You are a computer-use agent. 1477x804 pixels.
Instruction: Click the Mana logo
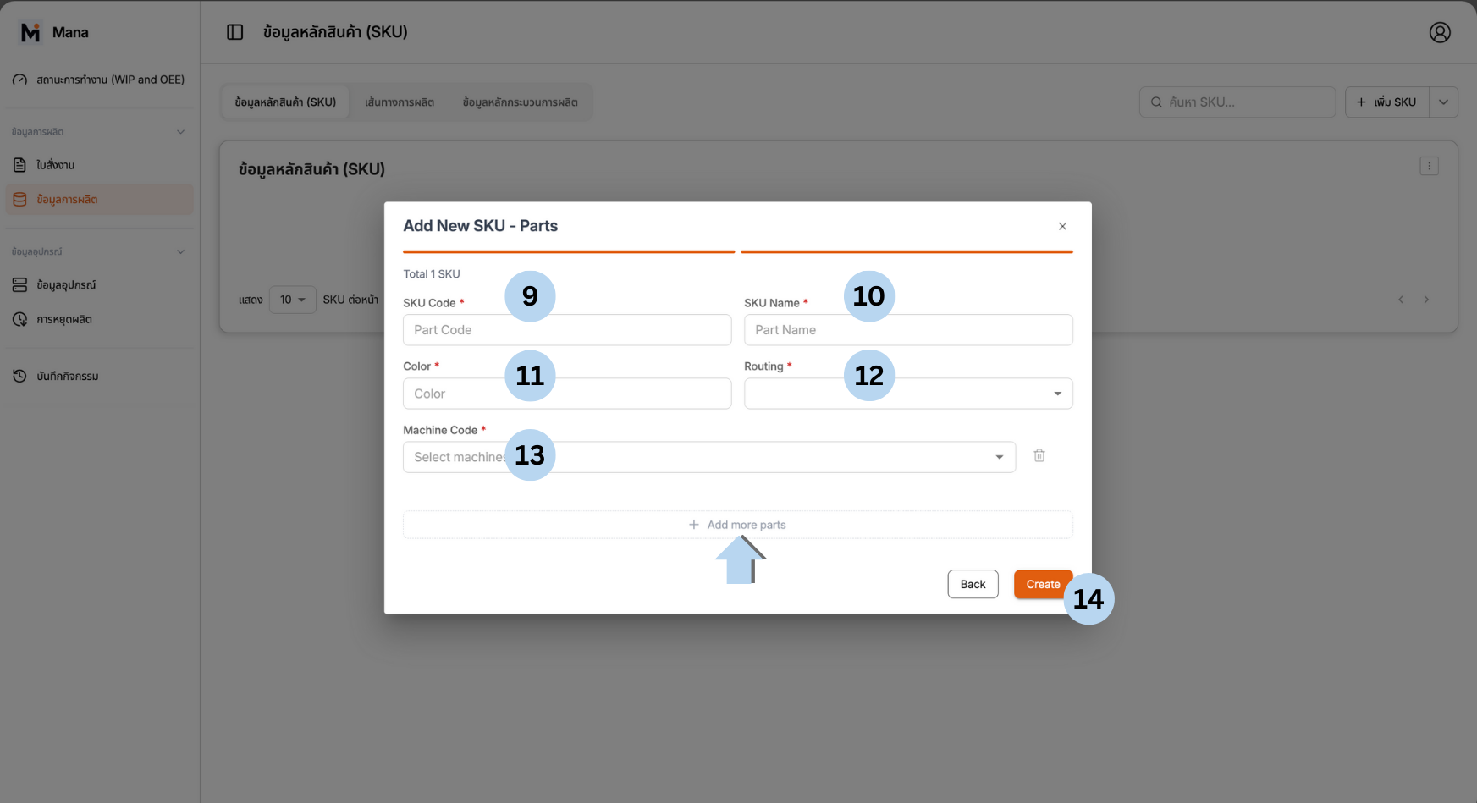point(31,31)
